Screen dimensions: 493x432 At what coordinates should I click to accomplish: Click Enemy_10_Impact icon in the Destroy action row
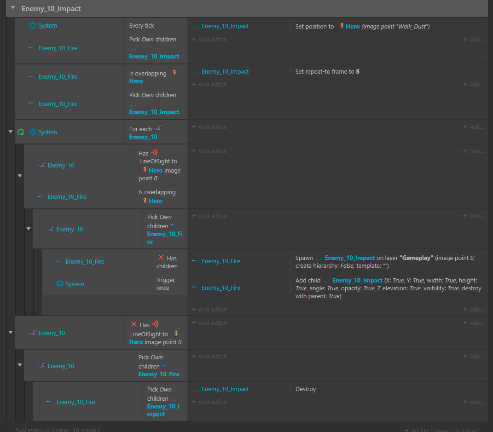point(196,389)
